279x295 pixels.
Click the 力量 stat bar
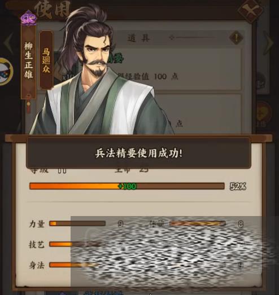tap(77, 223)
